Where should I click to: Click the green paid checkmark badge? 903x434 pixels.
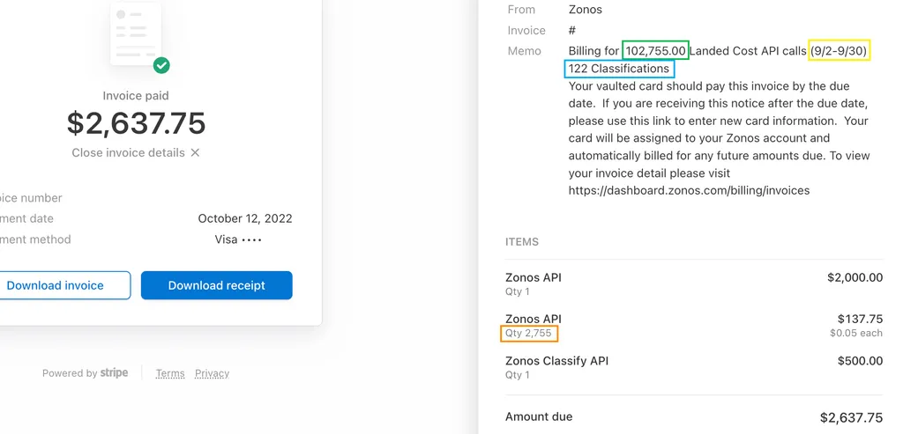(161, 65)
